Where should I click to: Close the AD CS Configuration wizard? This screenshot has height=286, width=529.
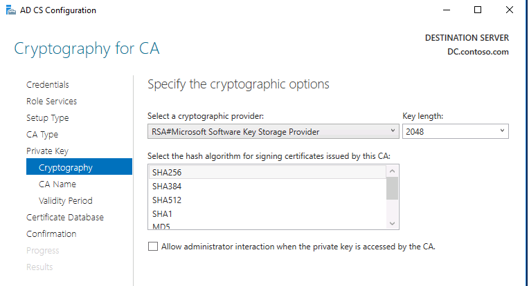[x=510, y=10]
